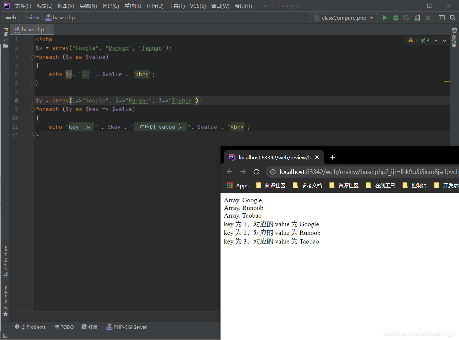
Task: Open the run configuration dropdown classCompare.php
Action: [344, 18]
